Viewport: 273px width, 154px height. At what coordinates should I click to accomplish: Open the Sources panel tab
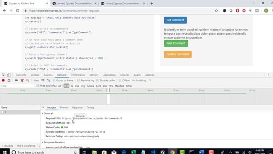(x=48, y=75)
